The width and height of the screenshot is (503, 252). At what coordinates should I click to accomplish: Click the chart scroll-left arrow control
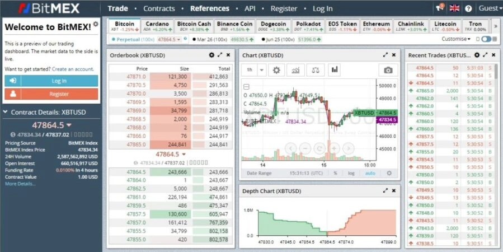290,148
